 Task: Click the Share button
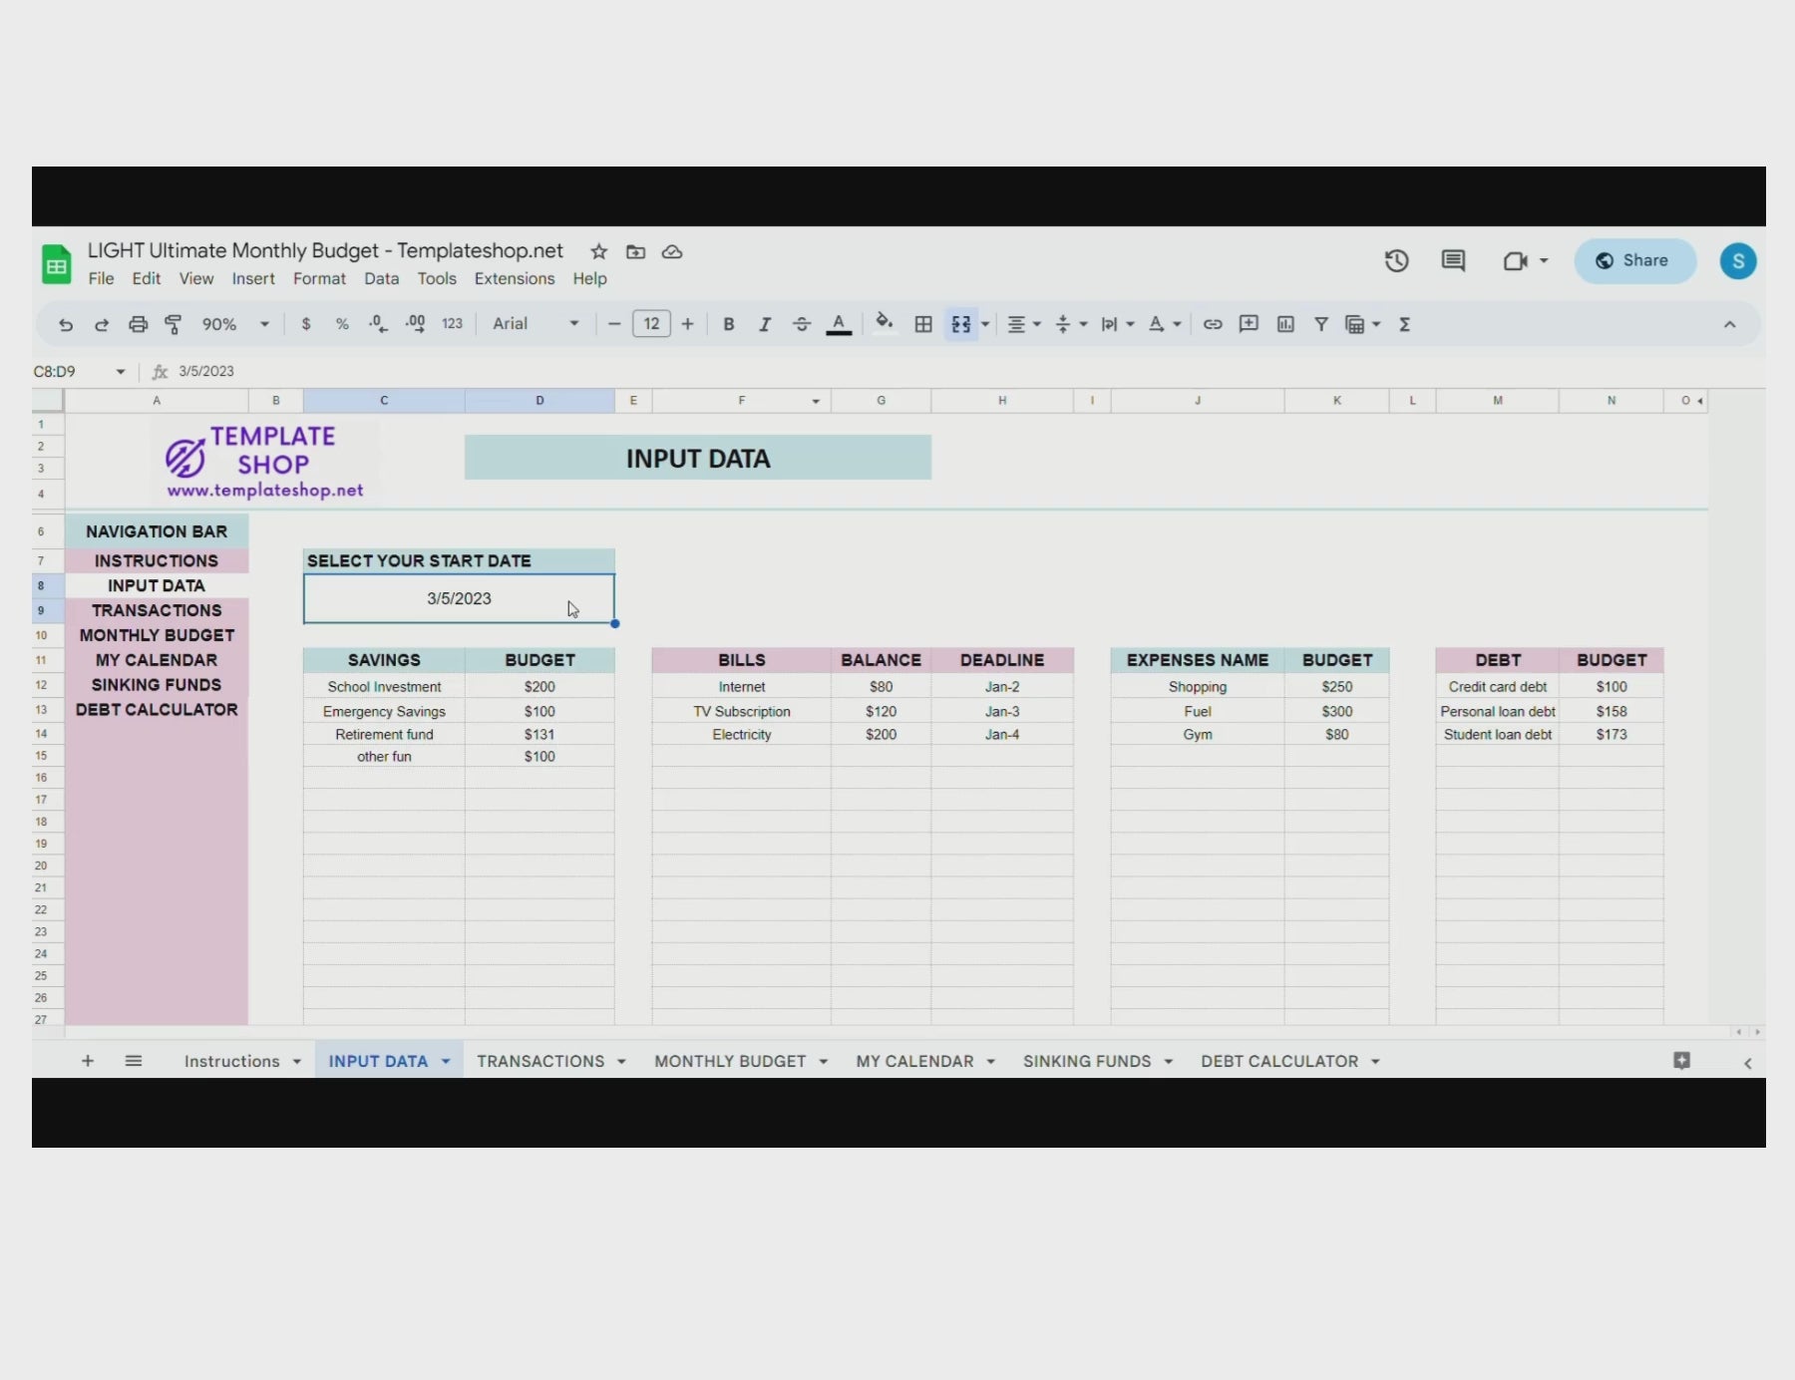coord(1633,261)
